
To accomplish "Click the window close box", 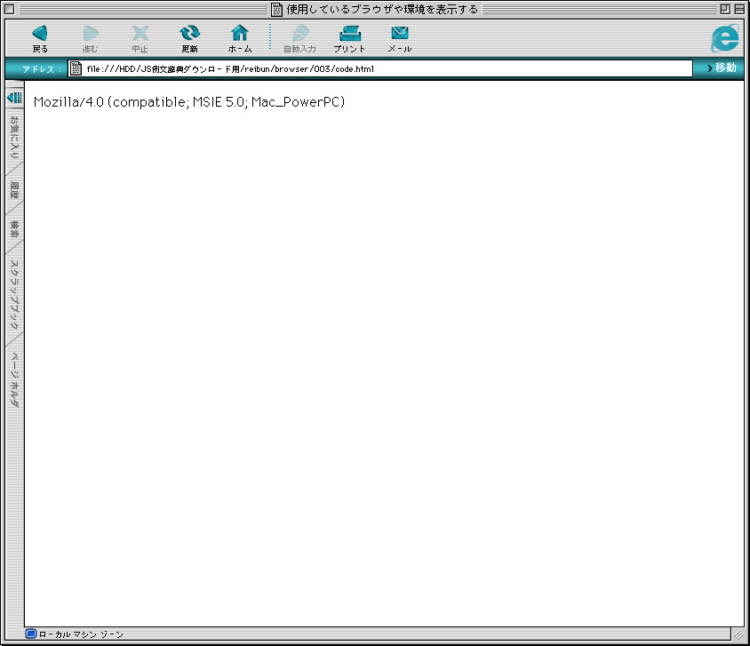I will pos(9,9).
